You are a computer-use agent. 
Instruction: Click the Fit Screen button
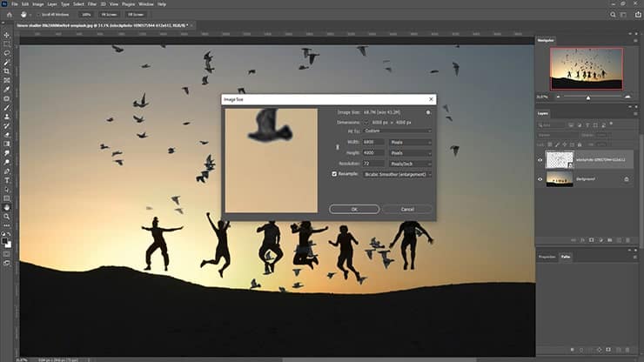pyautogui.click(x=110, y=15)
